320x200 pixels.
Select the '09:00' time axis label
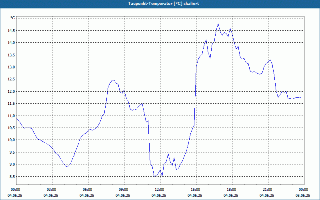pos(123,190)
